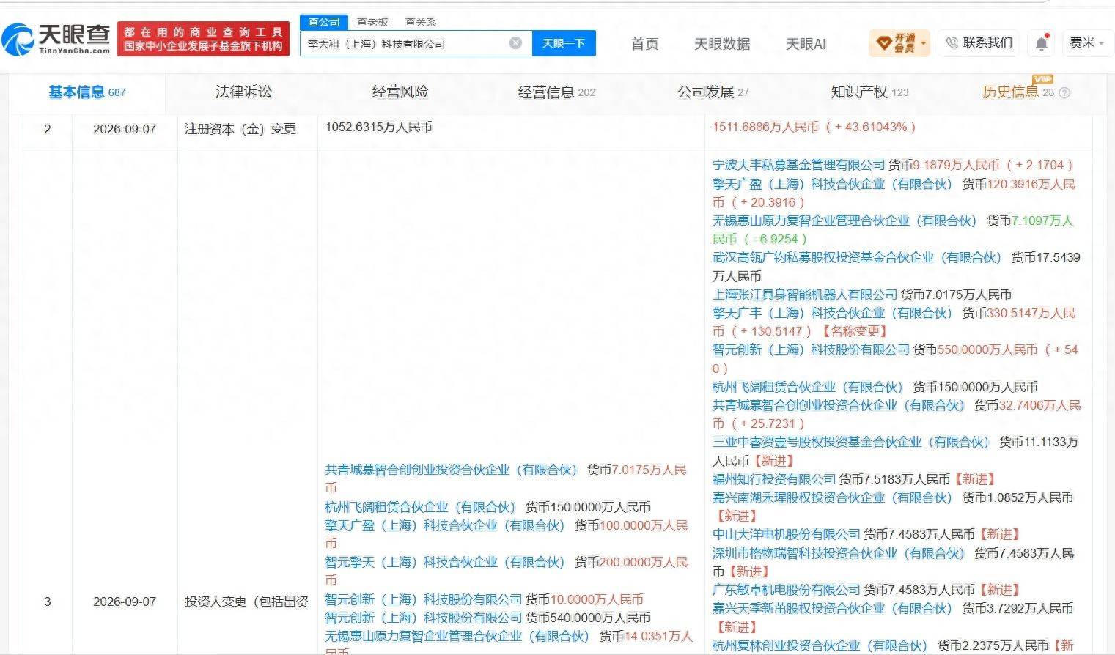Open 杭州飞阔租赁 link in the right column
1115x655 pixels.
point(808,387)
